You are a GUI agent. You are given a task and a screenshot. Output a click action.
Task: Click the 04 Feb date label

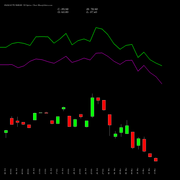click(x=17, y=171)
